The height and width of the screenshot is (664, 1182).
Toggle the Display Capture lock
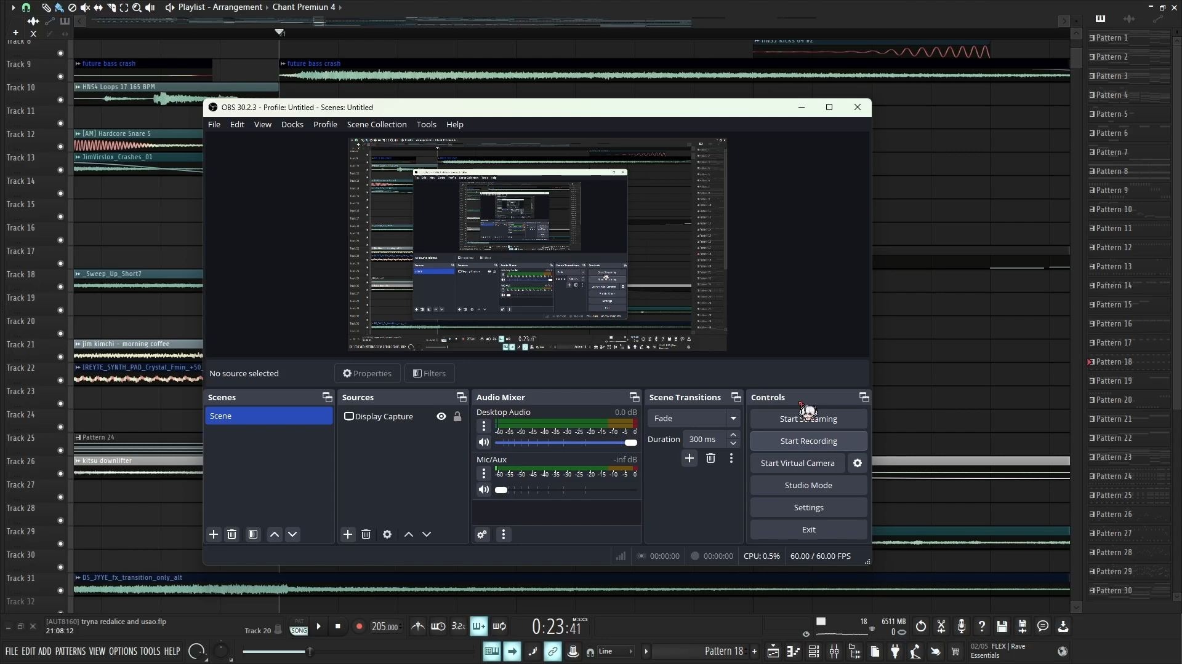click(457, 416)
